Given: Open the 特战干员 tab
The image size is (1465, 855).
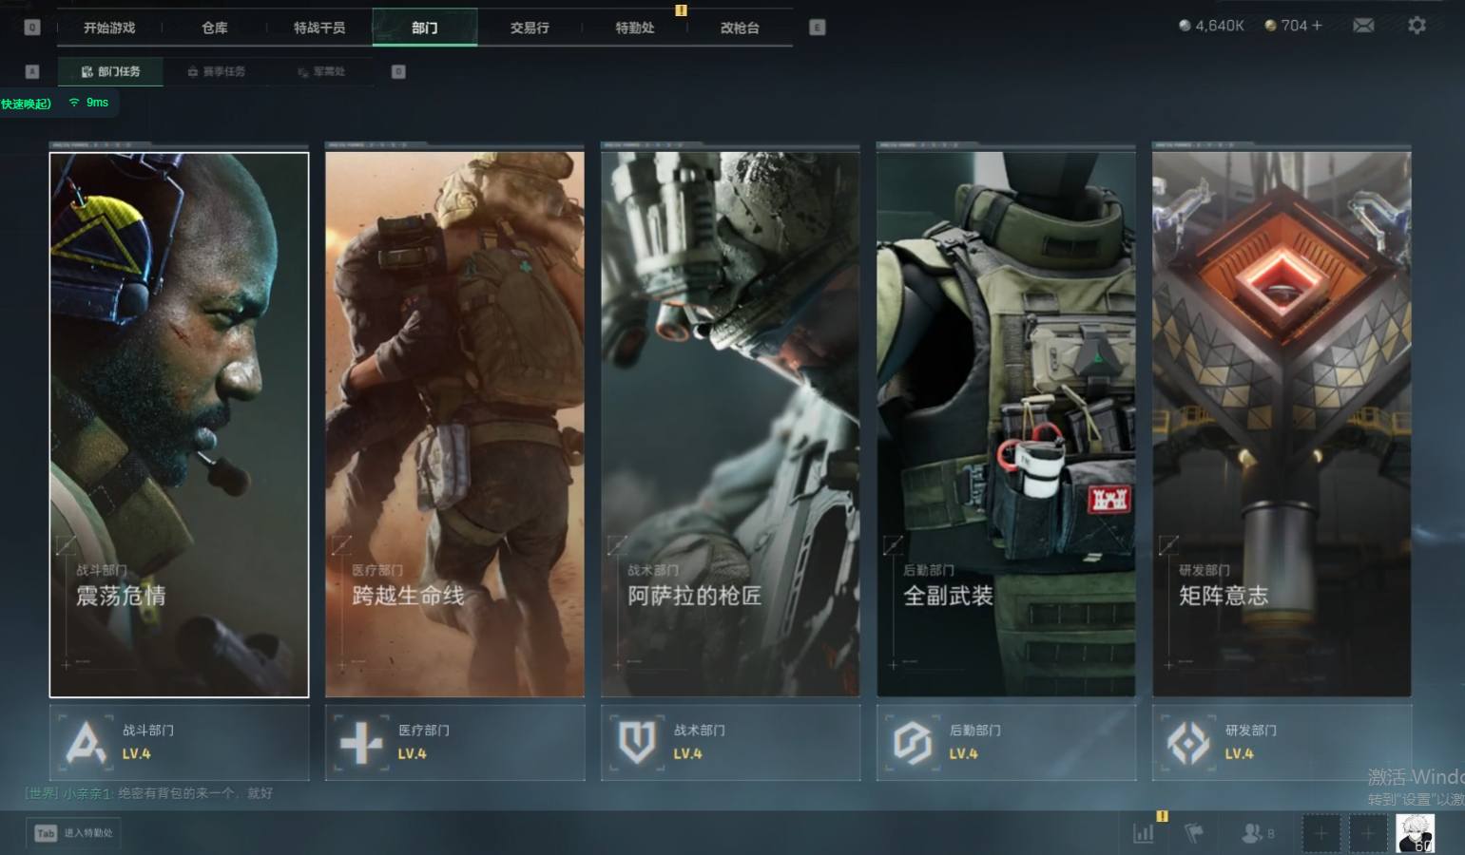Looking at the screenshot, I should pyautogui.click(x=319, y=28).
